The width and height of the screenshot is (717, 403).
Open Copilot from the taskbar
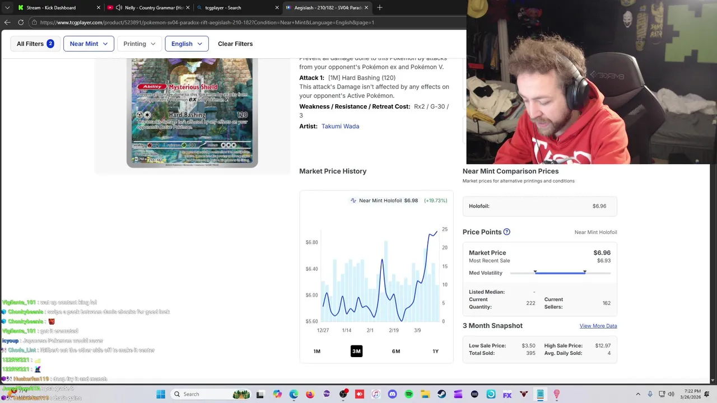click(277, 394)
